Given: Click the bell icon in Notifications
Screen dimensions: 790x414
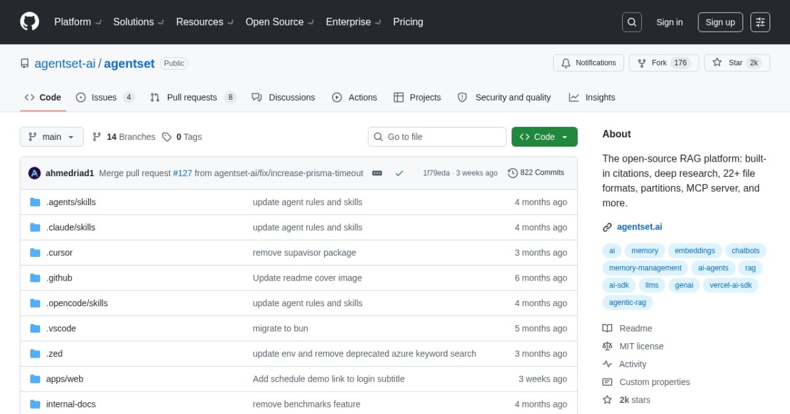Looking at the screenshot, I should (x=566, y=63).
